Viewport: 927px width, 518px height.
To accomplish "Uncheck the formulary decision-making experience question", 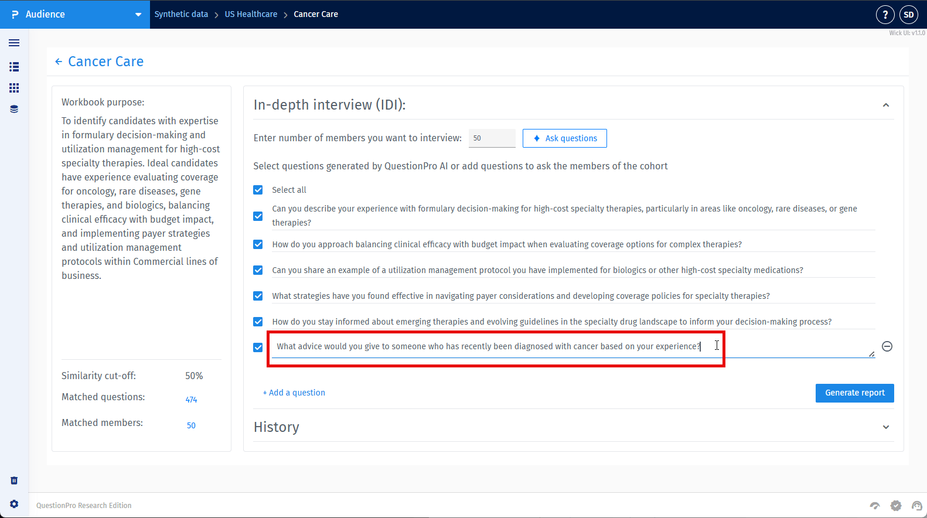I will [x=258, y=216].
